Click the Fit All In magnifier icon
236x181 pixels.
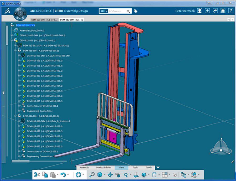coord(92,175)
